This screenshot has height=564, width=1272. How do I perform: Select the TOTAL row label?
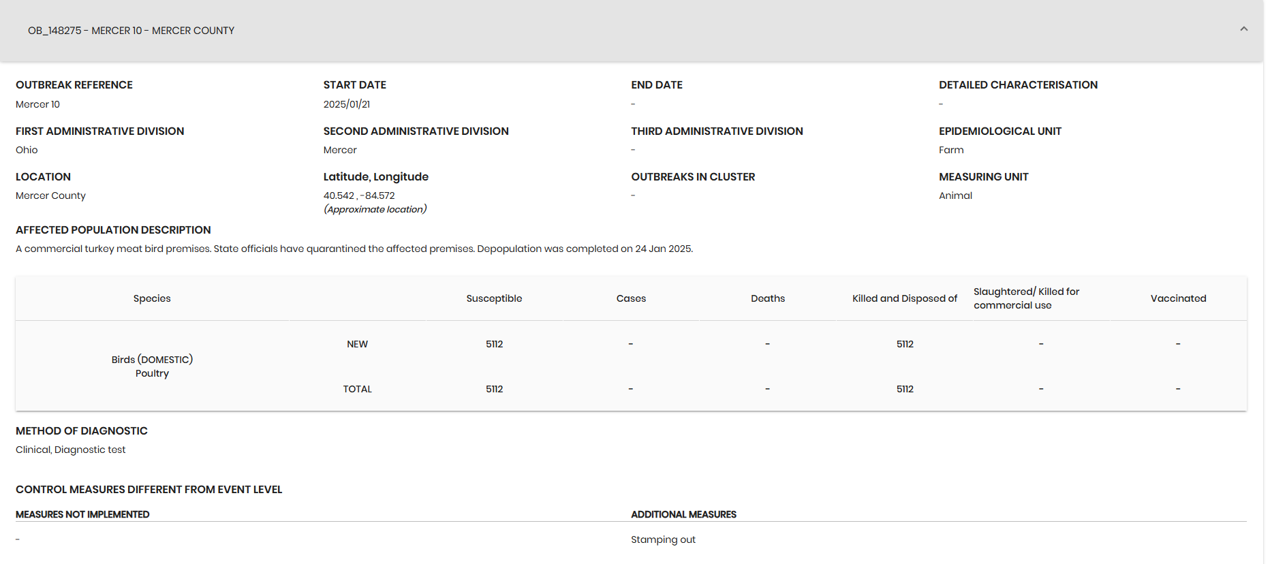(357, 389)
